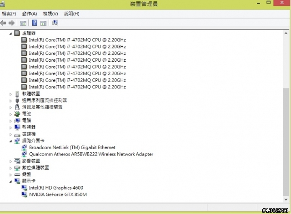
Task: Expand the 軟體裝置 tree node
Action: (10, 94)
